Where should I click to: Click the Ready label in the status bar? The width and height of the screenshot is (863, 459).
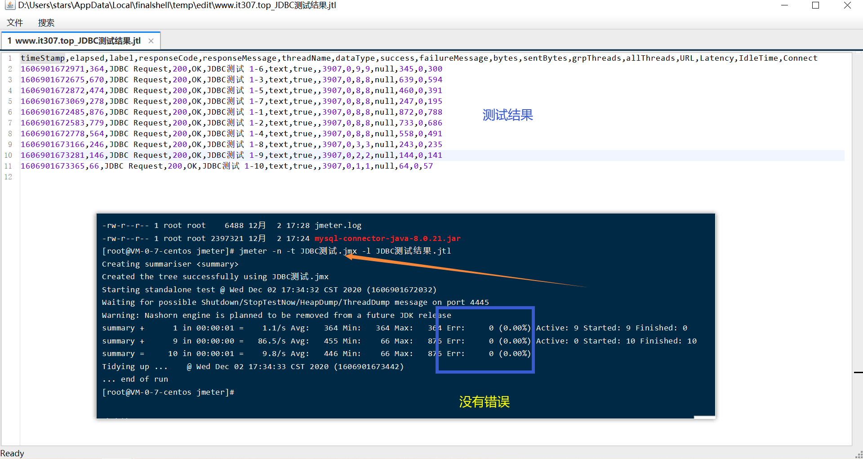click(12, 453)
